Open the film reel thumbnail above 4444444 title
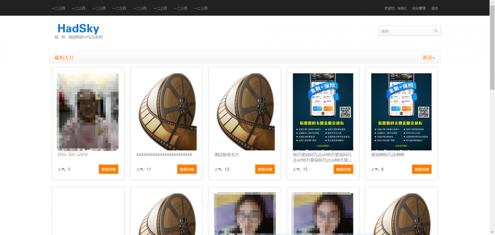Screen dimensions: 495x235 [166, 112]
